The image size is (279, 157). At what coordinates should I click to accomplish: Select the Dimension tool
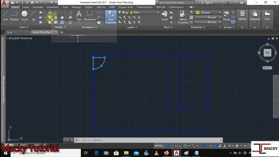[90, 16]
